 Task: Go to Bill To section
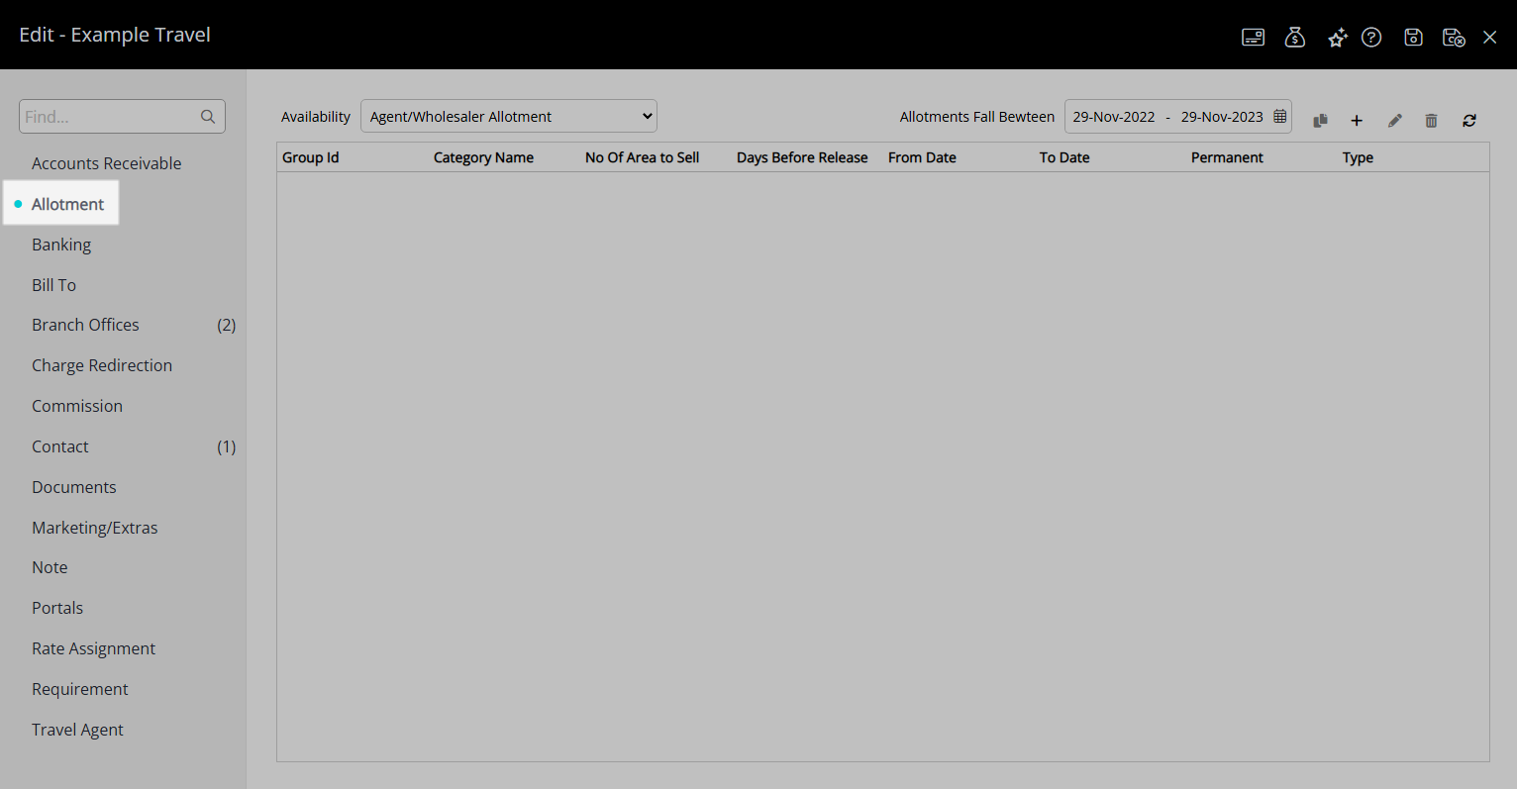[53, 285]
